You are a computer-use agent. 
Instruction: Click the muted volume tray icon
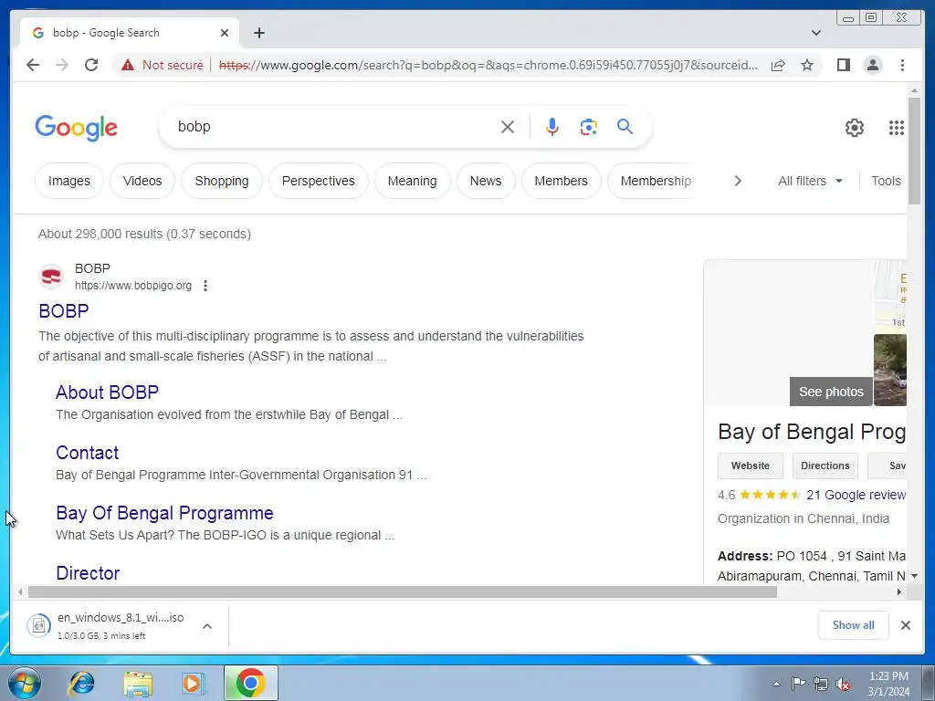coord(843,684)
